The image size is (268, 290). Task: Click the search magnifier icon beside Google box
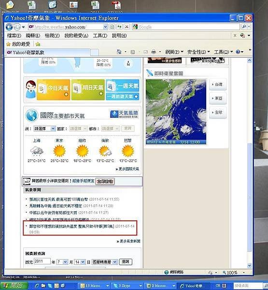244,27
